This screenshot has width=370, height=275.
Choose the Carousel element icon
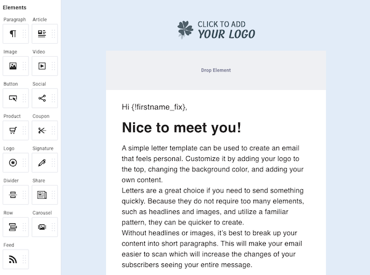(42, 227)
